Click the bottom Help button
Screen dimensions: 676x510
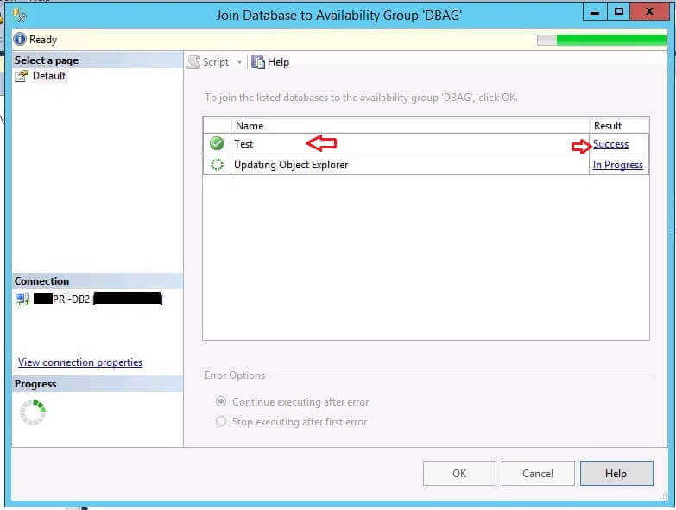pos(616,474)
